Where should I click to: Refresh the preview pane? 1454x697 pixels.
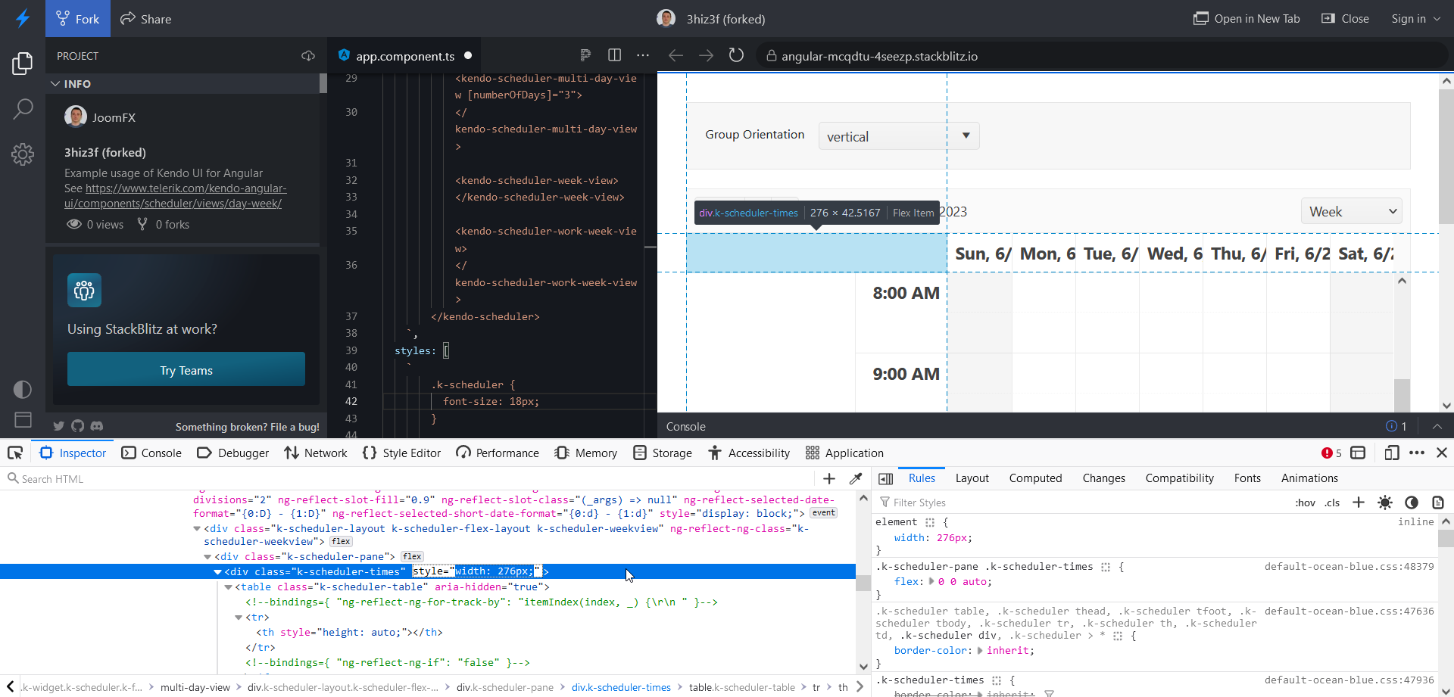[x=736, y=55]
